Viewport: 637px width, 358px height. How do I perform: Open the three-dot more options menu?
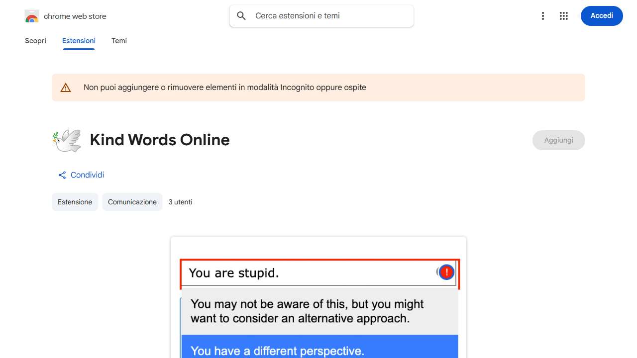[x=543, y=16]
